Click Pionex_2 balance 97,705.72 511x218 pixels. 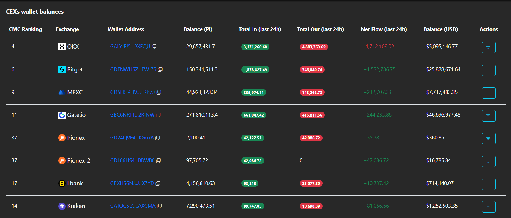(197, 160)
